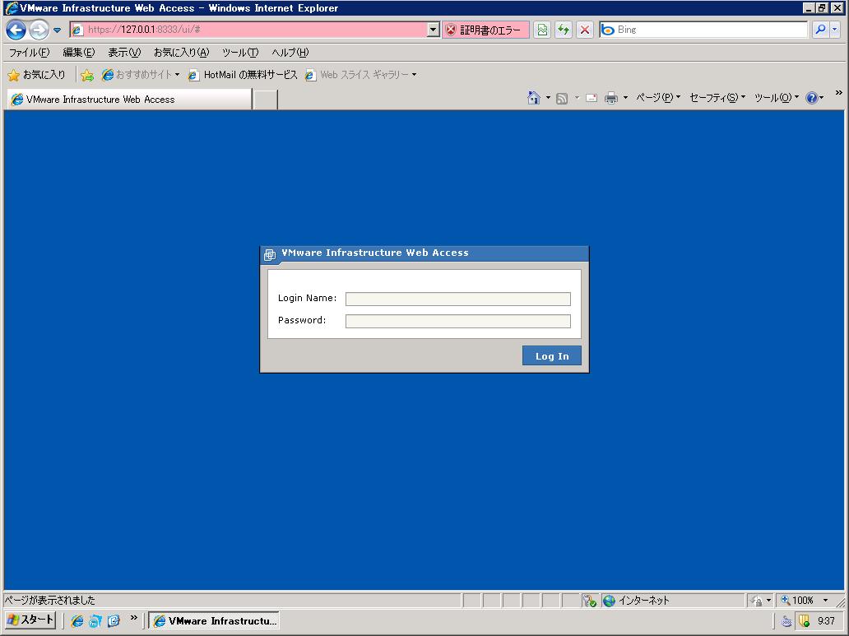Open the 編集(E) menu

(x=79, y=53)
